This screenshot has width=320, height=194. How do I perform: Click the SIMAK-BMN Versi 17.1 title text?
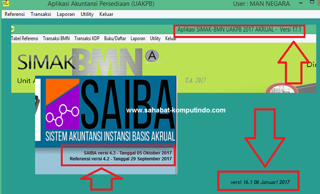[x=239, y=29]
